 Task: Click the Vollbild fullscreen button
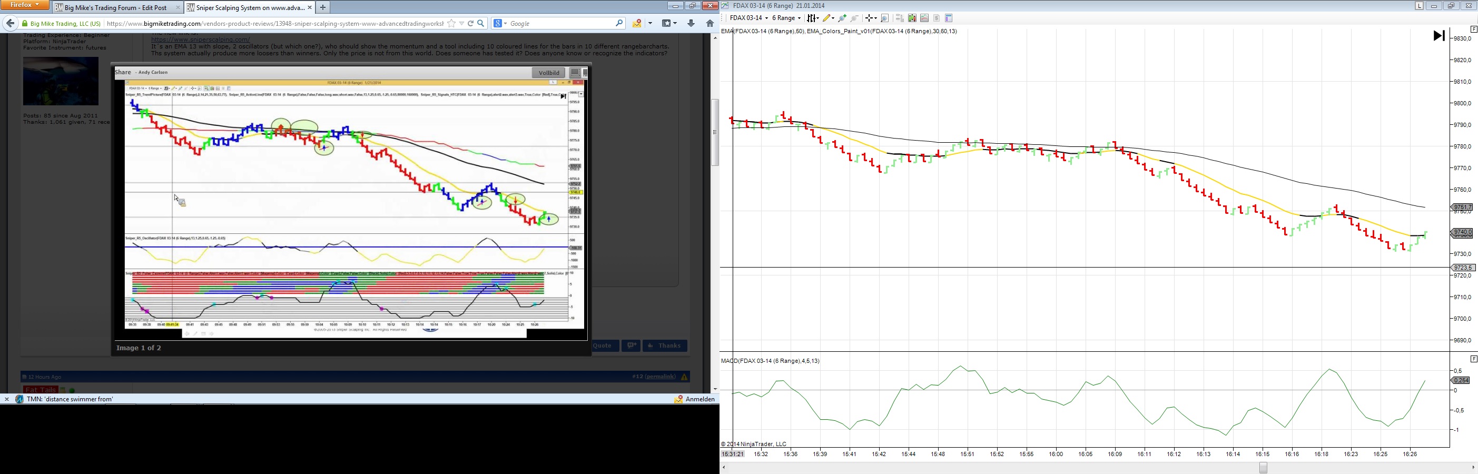click(549, 73)
